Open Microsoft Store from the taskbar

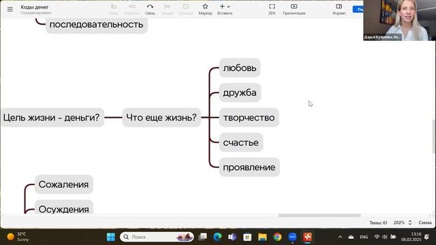click(247, 237)
